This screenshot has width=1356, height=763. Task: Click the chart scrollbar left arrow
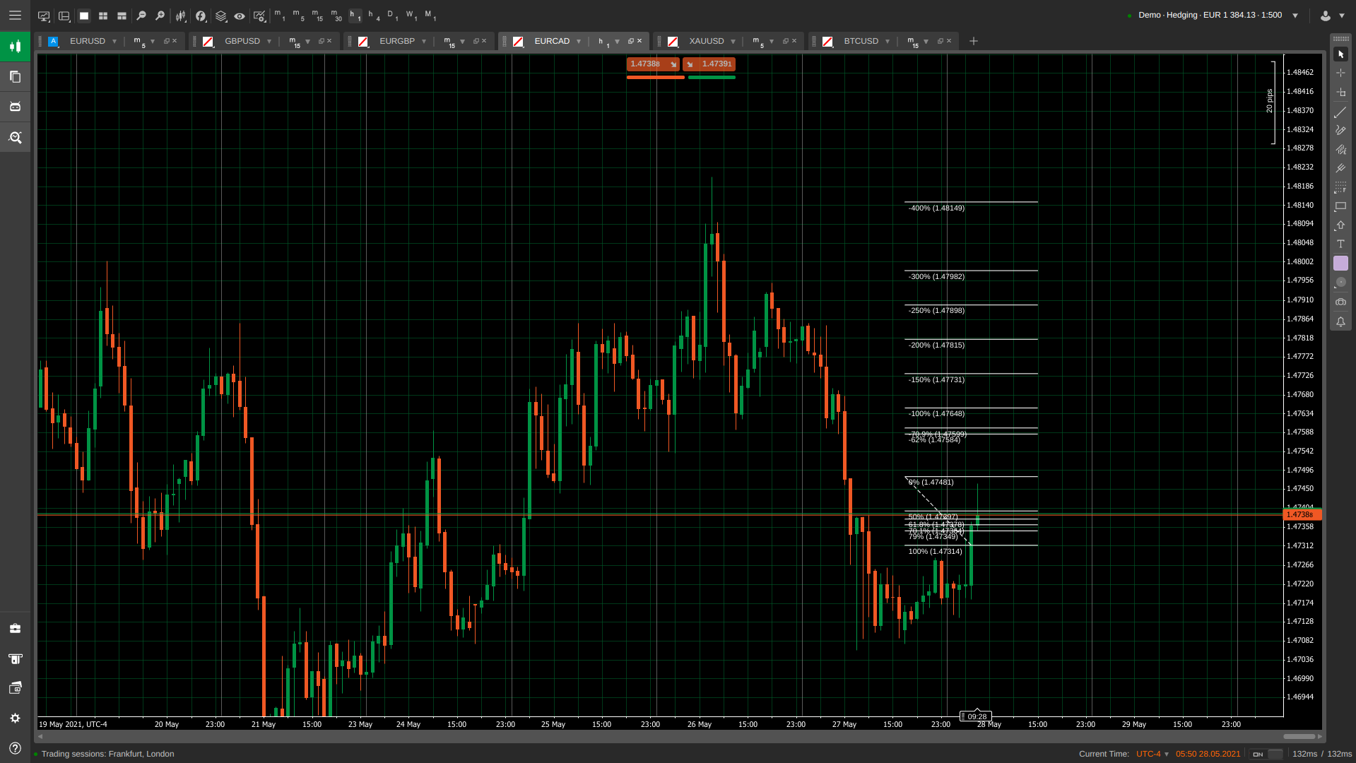[x=40, y=736]
